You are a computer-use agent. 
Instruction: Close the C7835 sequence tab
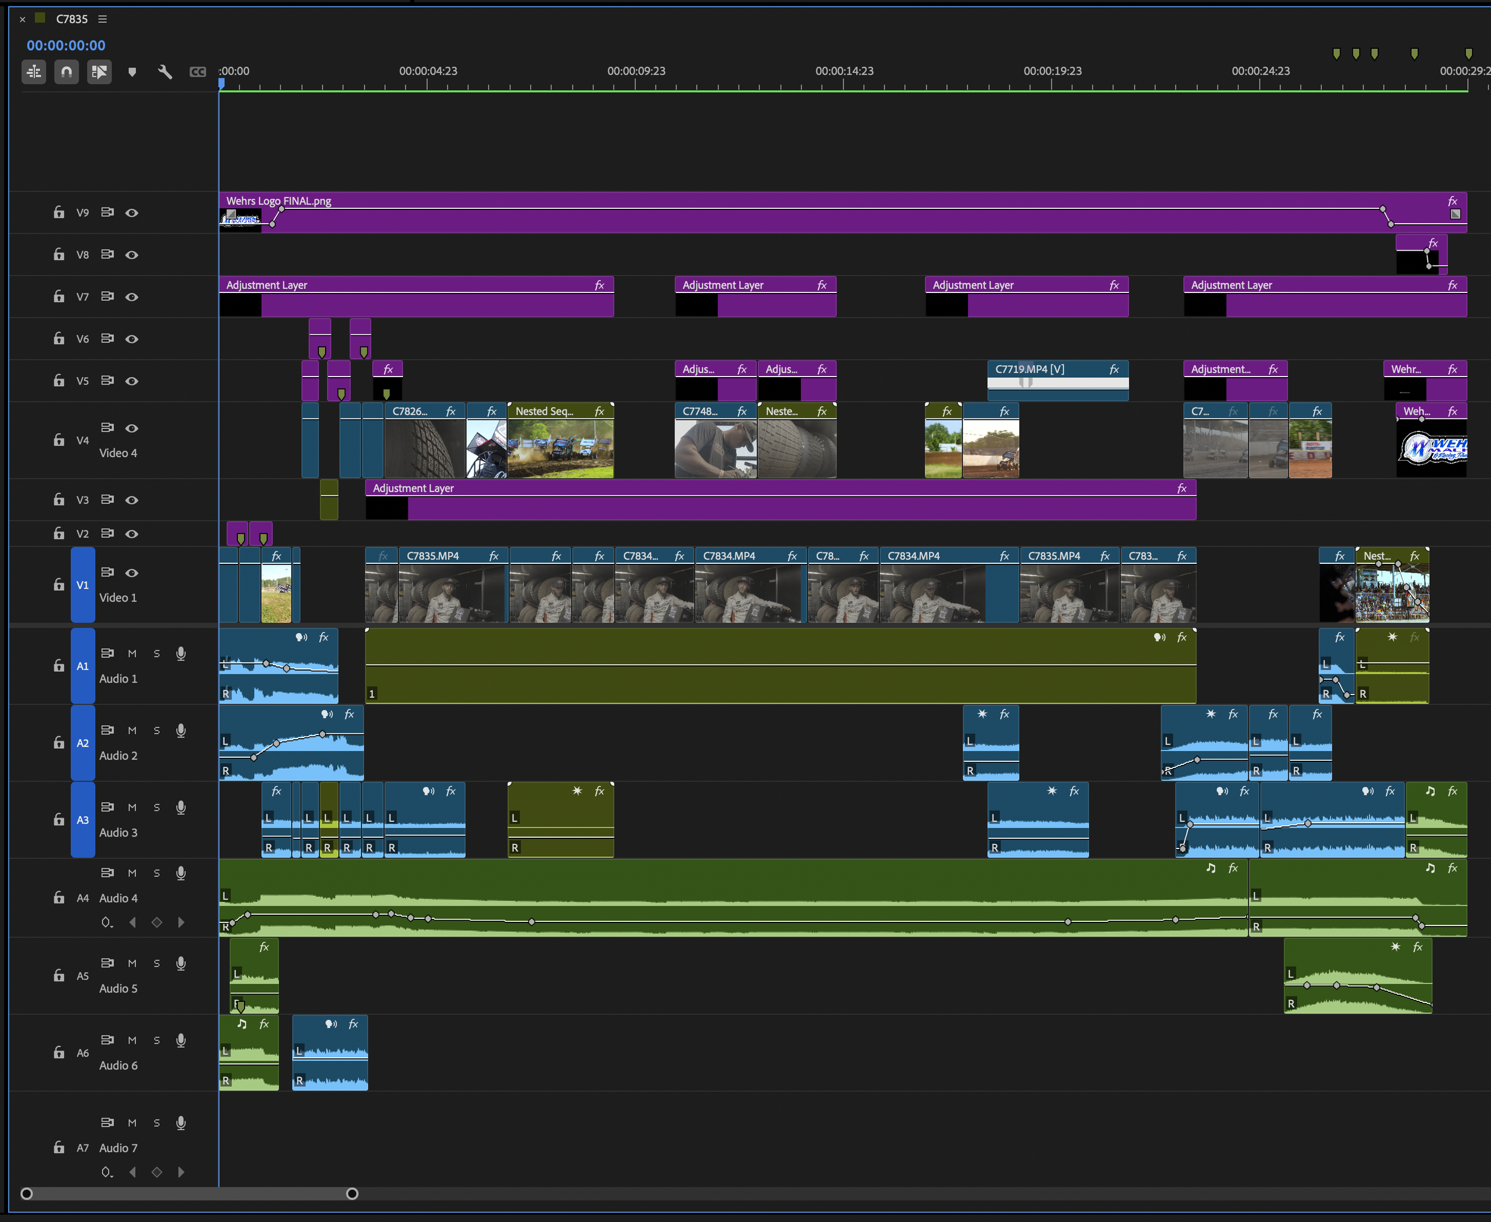(x=23, y=20)
